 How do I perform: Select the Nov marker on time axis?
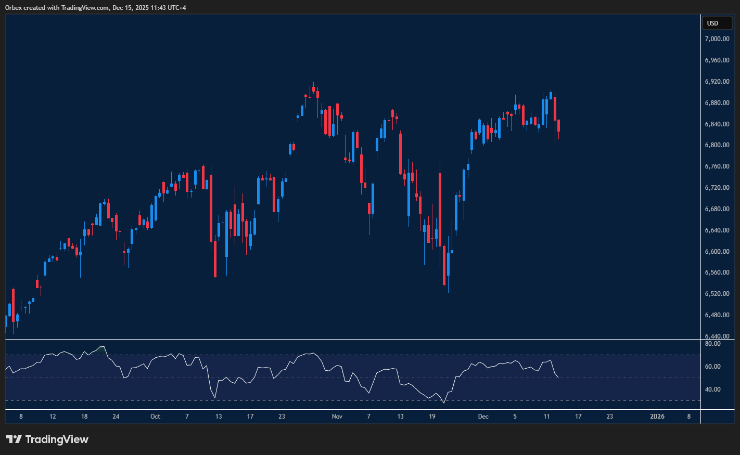(x=337, y=417)
